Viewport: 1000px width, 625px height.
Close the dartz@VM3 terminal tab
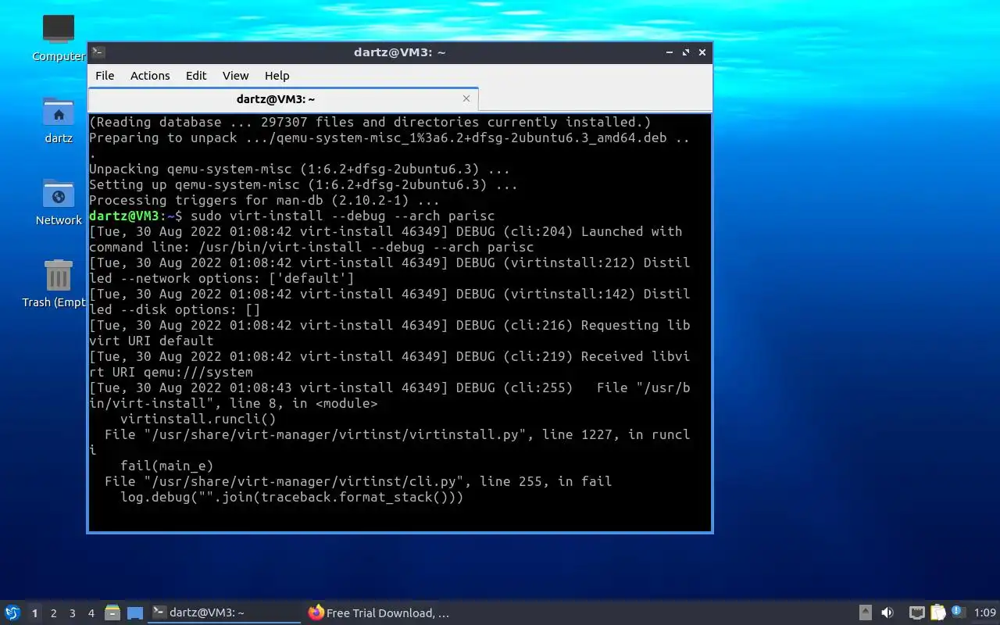click(466, 99)
